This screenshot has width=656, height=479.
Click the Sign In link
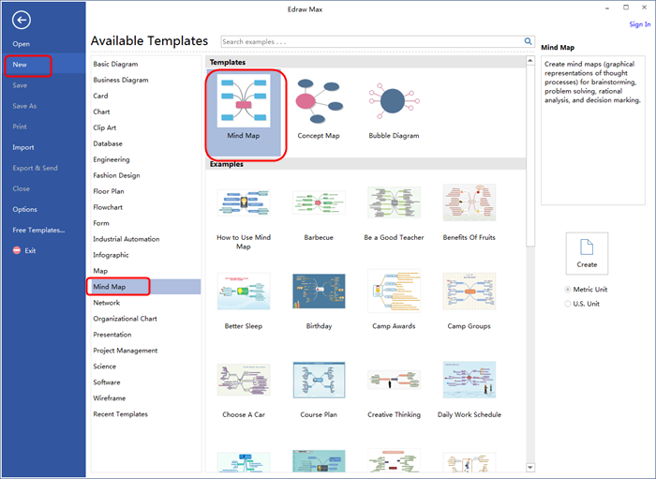640,24
